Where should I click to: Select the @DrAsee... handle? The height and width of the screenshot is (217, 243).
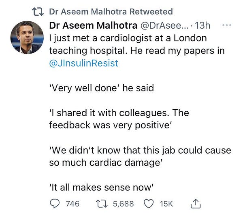[x=164, y=26]
